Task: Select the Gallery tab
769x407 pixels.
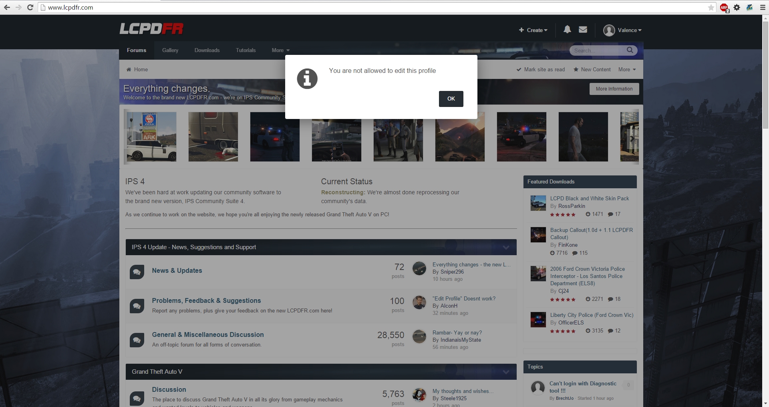Action: [x=170, y=50]
